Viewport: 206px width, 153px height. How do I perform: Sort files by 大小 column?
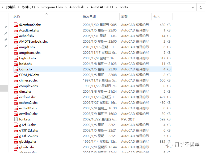coord(156,17)
